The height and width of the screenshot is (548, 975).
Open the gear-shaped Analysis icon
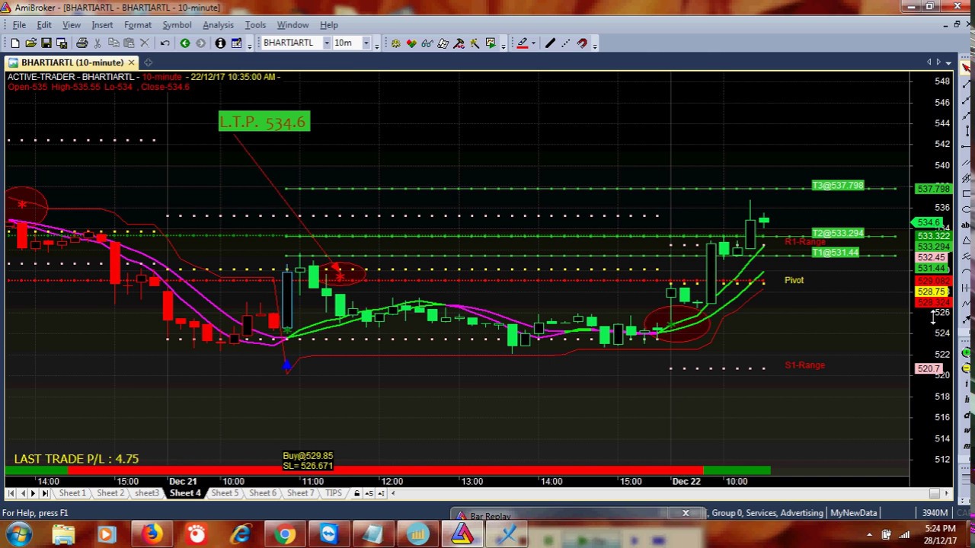tap(395, 43)
